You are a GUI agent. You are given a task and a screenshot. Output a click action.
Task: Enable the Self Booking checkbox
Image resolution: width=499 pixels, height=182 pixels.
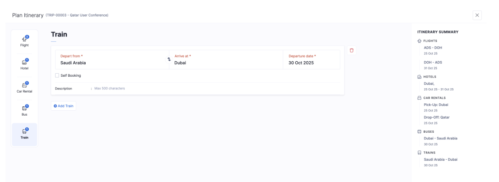57,76
